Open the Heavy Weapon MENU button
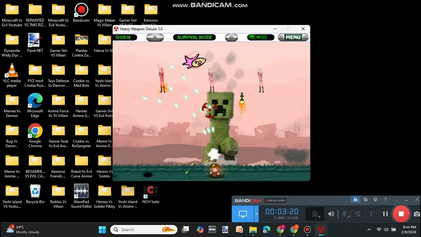The width and height of the screenshot is (421, 237). click(x=293, y=37)
